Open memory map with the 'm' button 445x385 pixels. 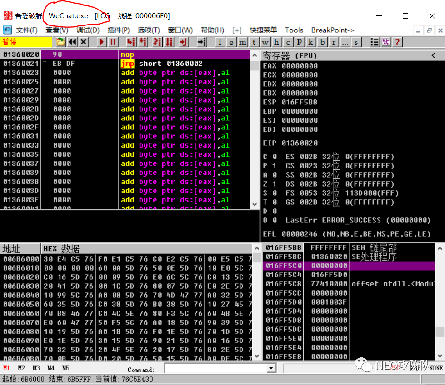243,42
